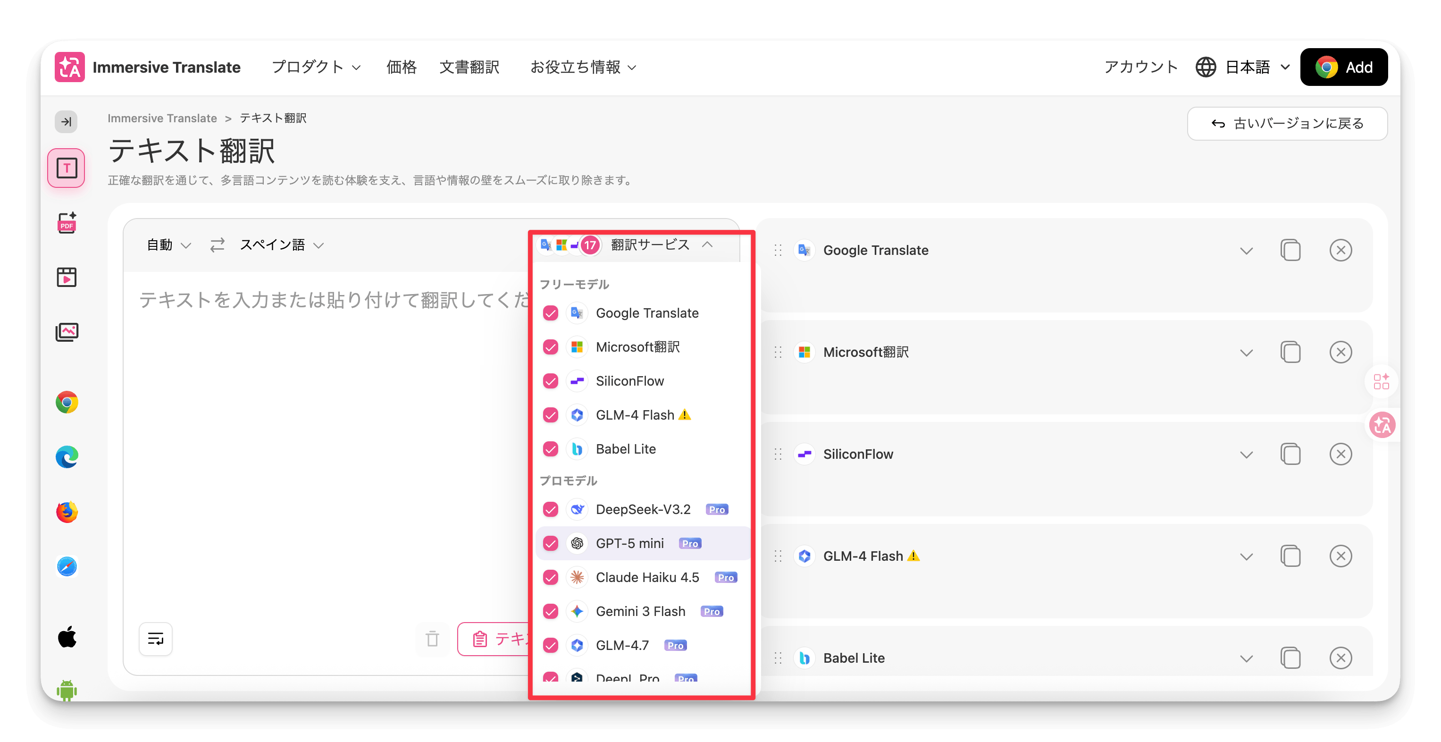Expand the Microsoft翻訳 result card
1441x742 pixels.
1246,353
